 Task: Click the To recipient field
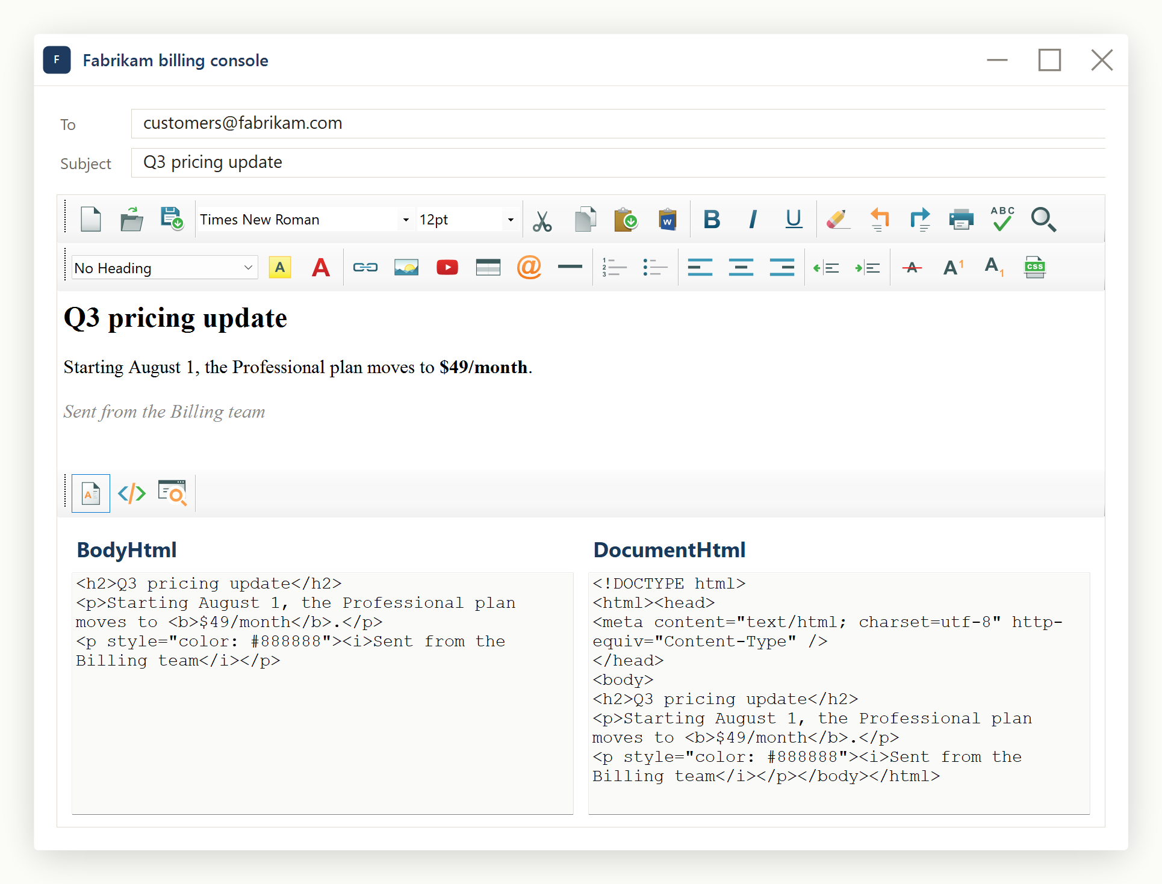click(x=618, y=124)
